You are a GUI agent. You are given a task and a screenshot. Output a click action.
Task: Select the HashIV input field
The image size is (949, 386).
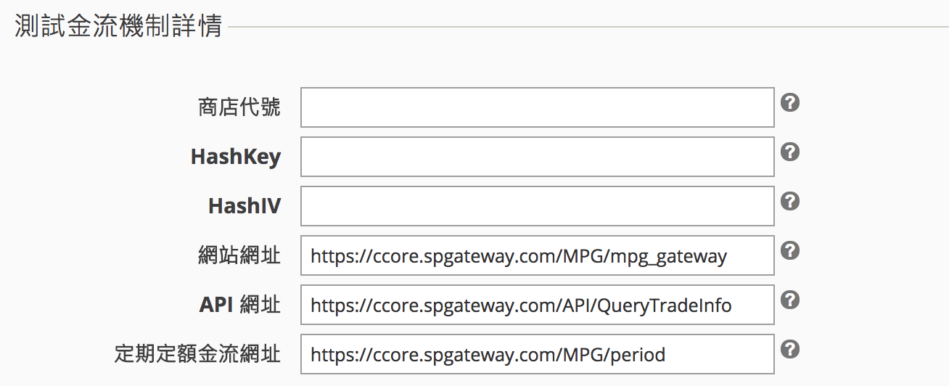pos(538,206)
